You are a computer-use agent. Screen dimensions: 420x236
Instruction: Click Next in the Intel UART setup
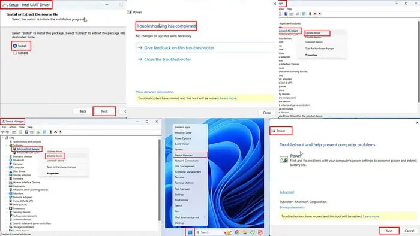104,111
